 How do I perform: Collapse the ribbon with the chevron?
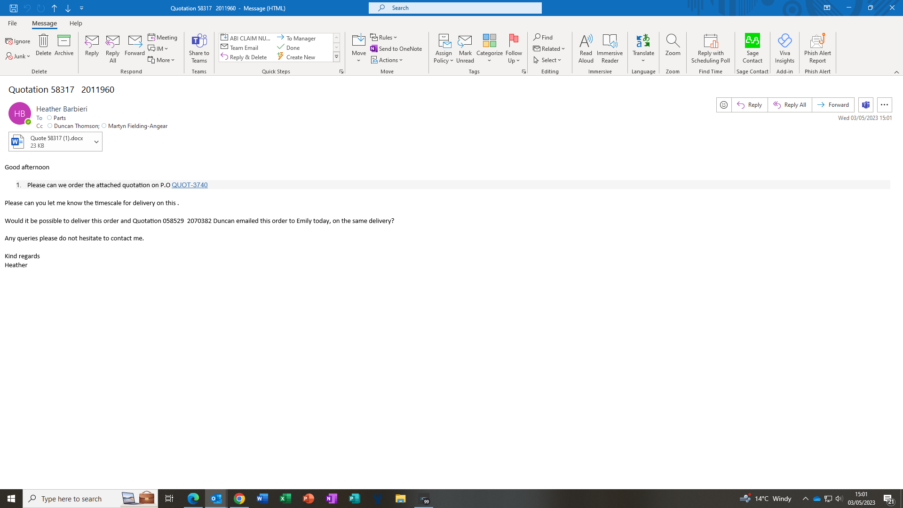[x=896, y=72]
